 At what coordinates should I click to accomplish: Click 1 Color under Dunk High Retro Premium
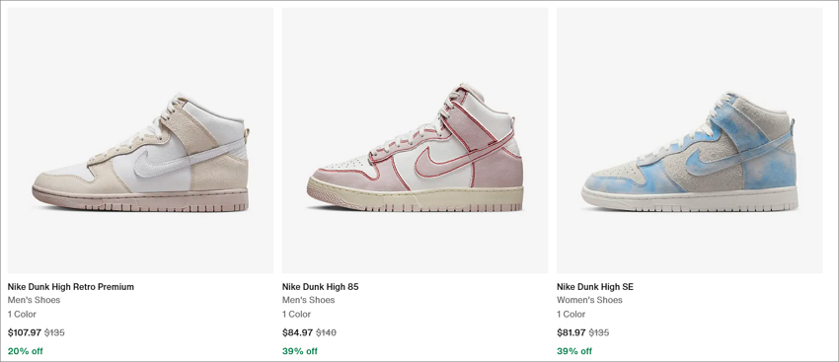22,314
